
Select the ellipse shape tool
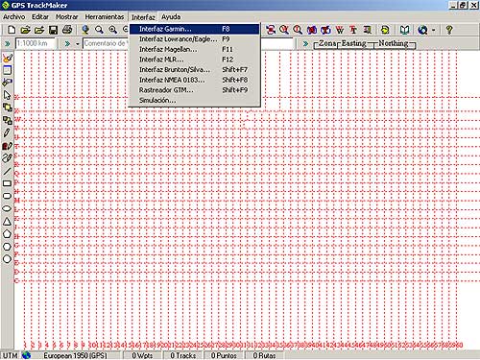click(7, 208)
